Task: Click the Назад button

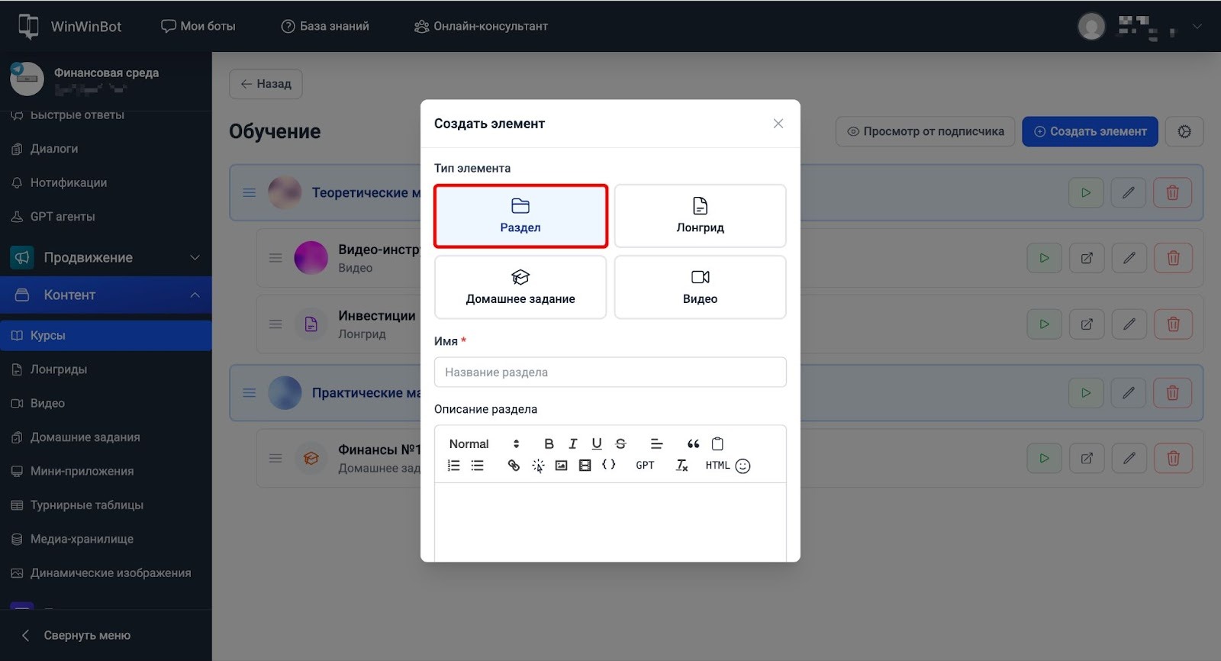Action: 266,84
